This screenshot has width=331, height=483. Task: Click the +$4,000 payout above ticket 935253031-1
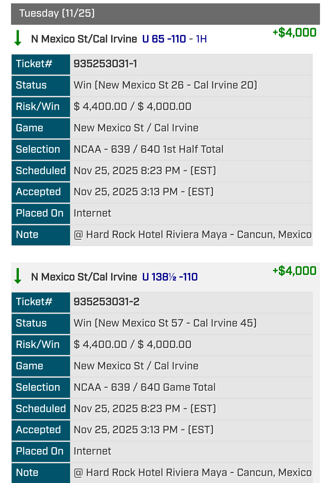294,33
